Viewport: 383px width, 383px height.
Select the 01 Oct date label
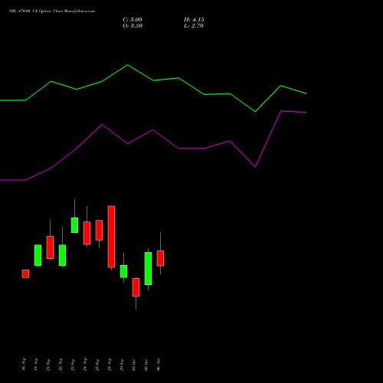click(134, 365)
